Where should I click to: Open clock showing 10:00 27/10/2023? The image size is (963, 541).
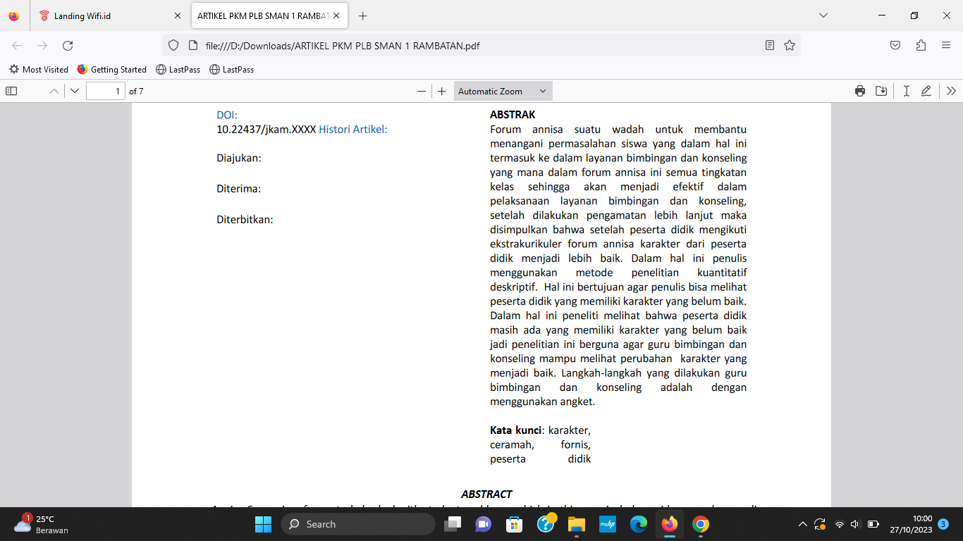[911, 524]
